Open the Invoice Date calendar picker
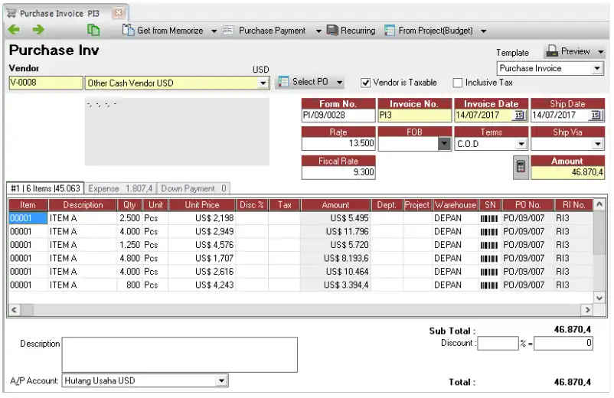This screenshot has height=398, width=614. click(519, 115)
